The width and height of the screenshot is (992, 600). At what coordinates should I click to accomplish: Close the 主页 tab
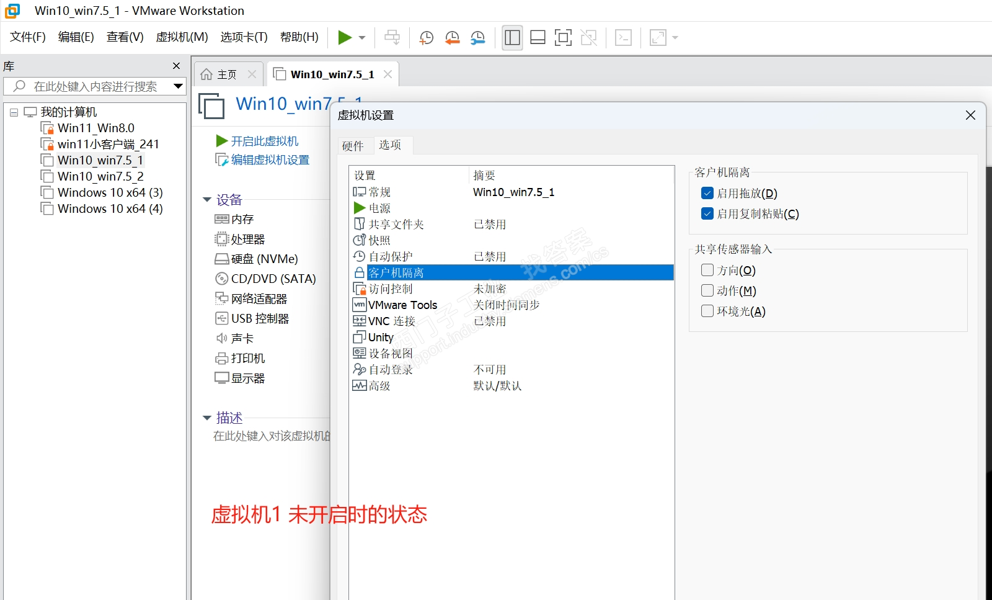[x=252, y=74]
